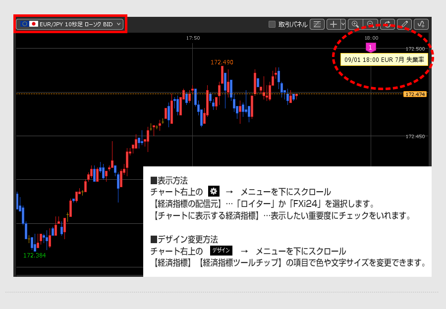Click the 172.490 high price label
Viewport: 446px width, 309px height.
[222, 62]
